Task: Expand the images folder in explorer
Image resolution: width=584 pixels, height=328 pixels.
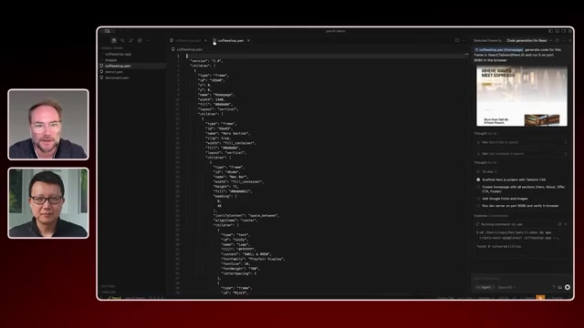Action: (110, 60)
